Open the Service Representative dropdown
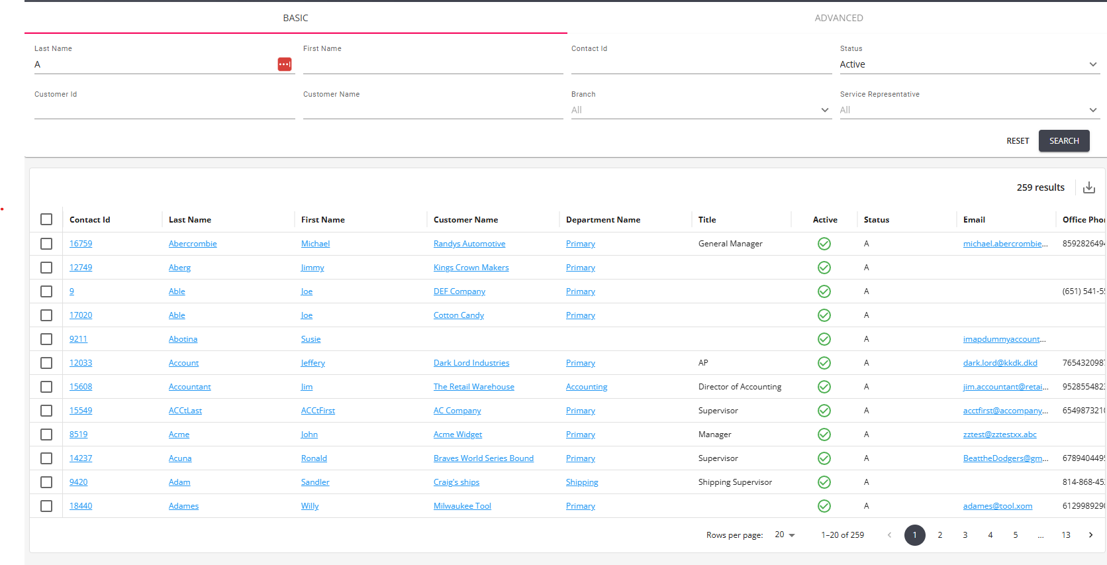1107x565 pixels. 969,110
